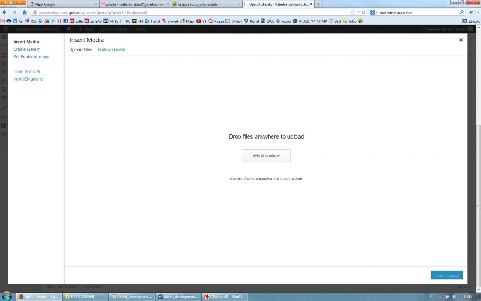
Task: Switch to the Mapy Google tab
Action: point(63,4)
